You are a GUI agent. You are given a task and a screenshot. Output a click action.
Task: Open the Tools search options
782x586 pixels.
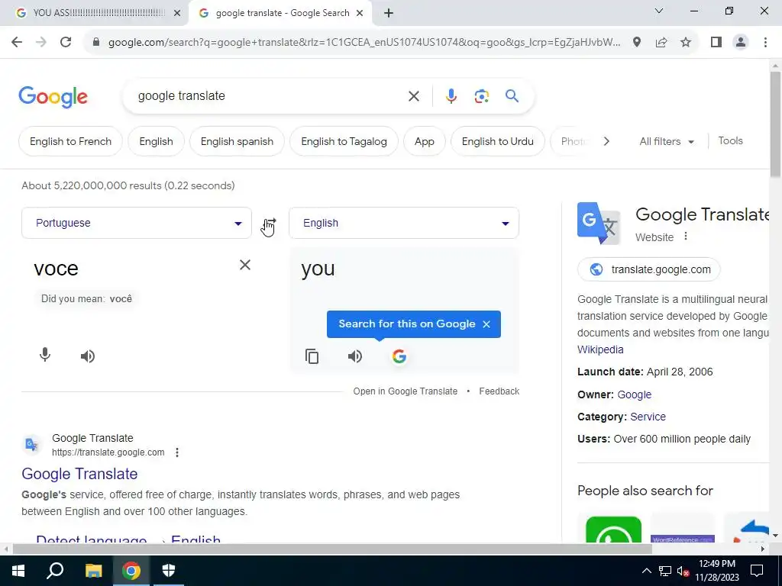pyautogui.click(x=730, y=141)
